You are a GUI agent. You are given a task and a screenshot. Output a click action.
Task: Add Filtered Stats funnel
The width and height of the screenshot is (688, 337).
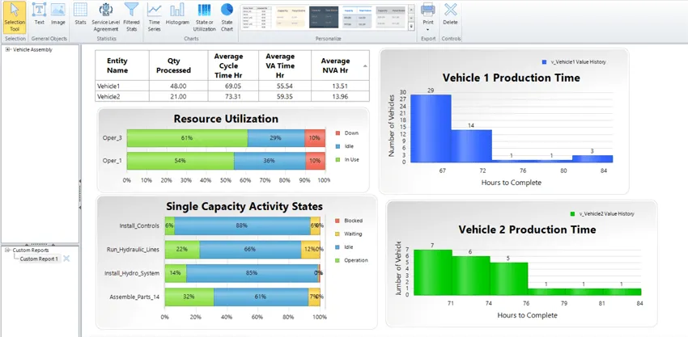click(x=131, y=18)
